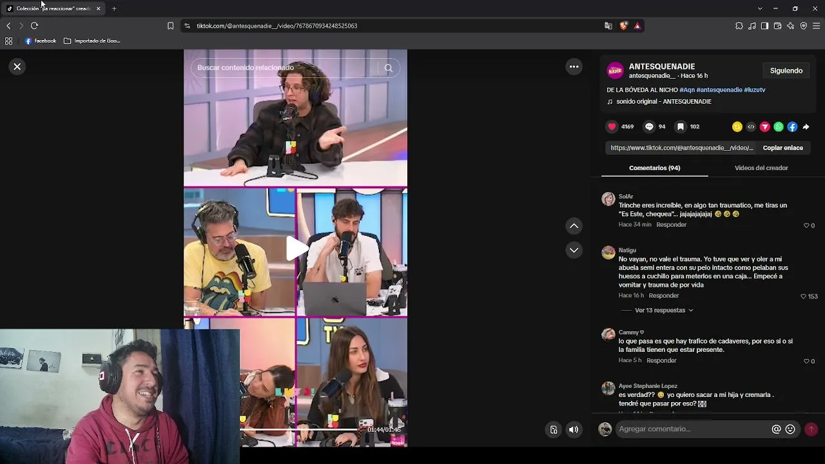Reply to Cammy's comment
Screen dimensions: 825x464
pyautogui.click(x=661, y=361)
